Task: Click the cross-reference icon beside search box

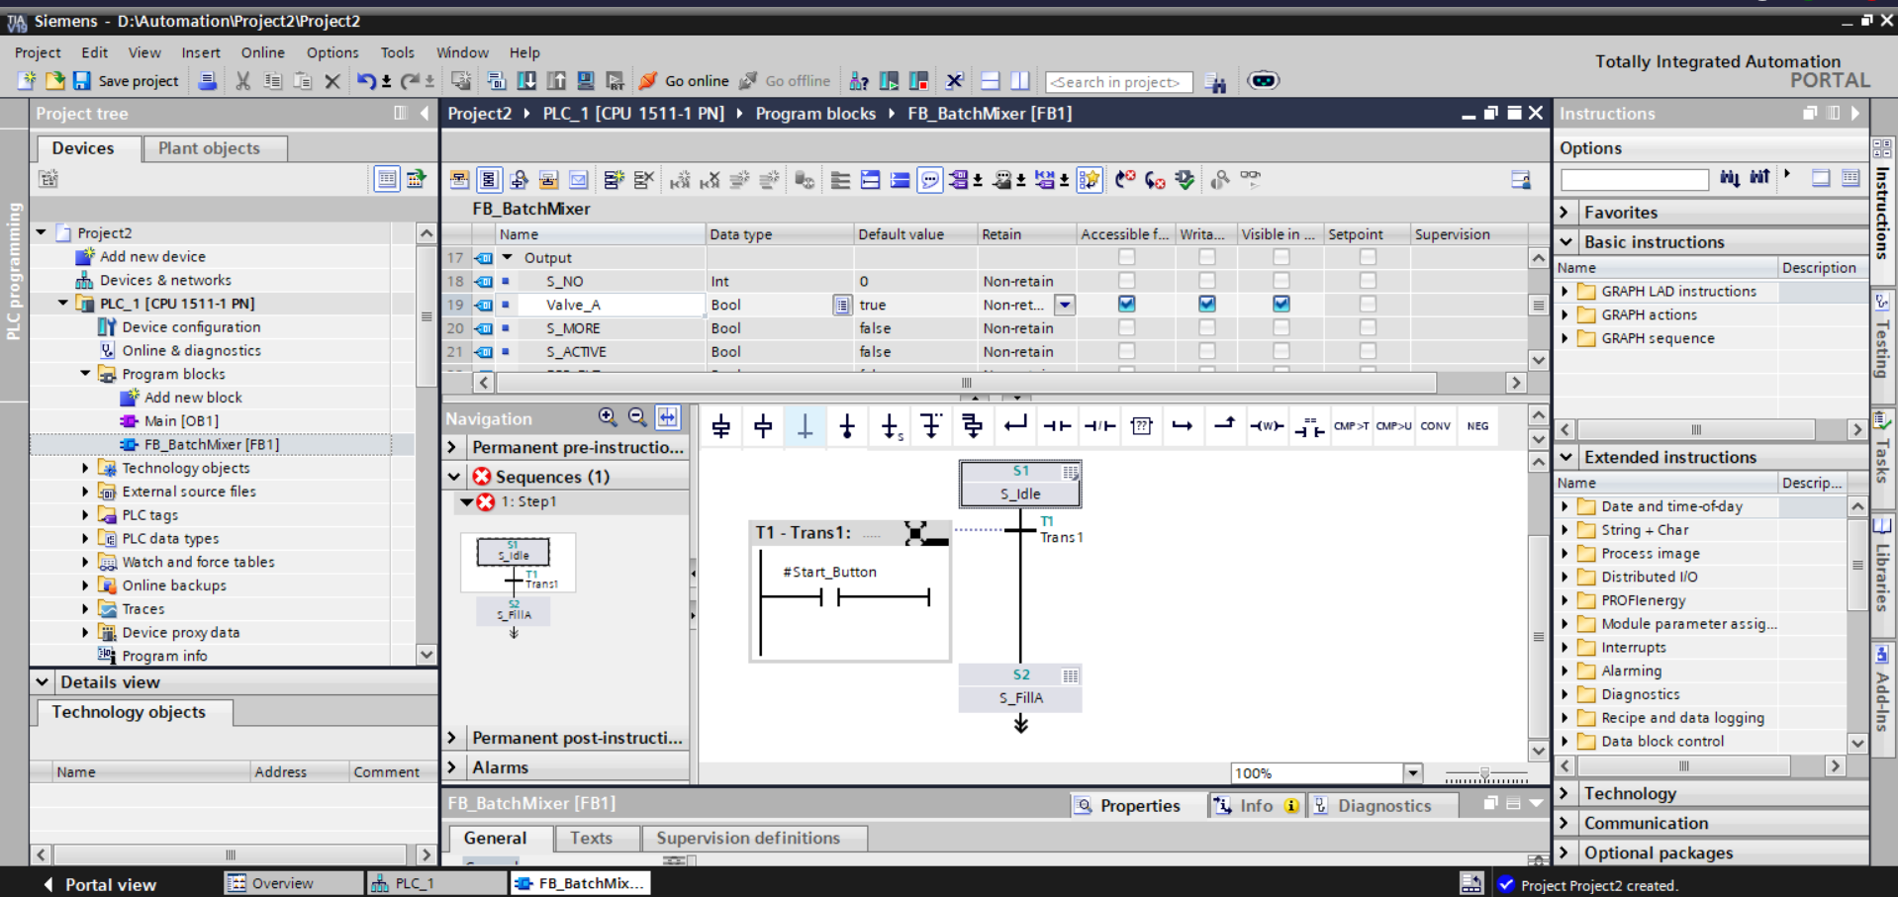Action: [1215, 83]
